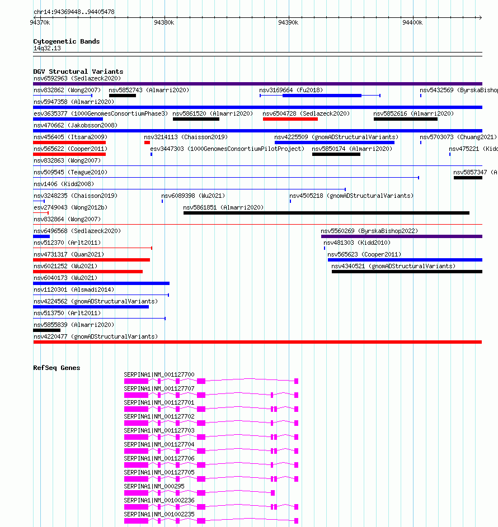Select the blue nsv4225509 variant bar
The image size is (498, 527).
(335, 143)
